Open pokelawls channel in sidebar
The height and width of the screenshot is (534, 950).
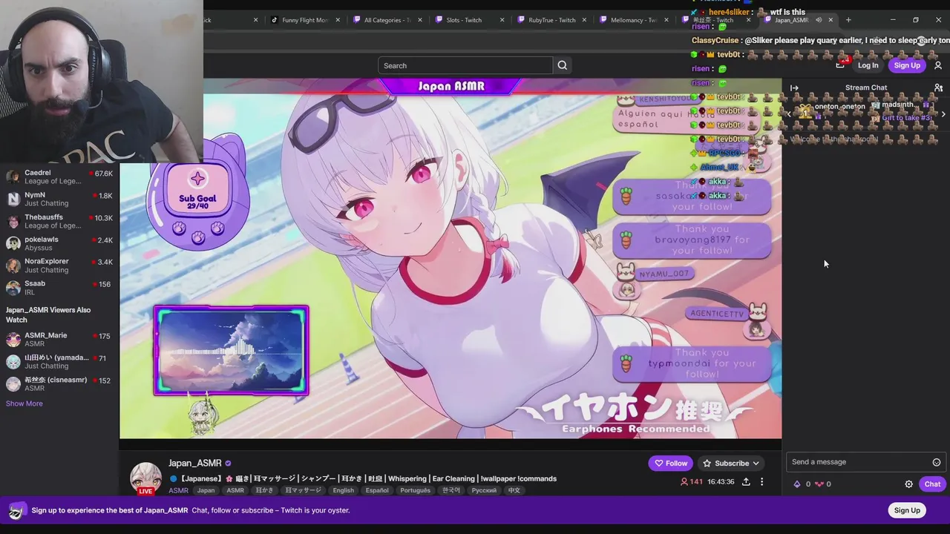tap(59, 243)
